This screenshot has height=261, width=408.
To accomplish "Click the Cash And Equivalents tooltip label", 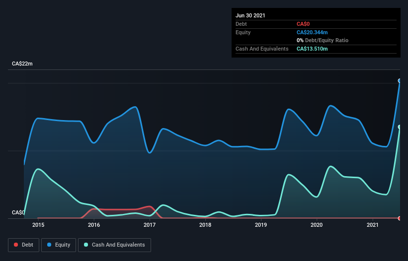I will pos(262,49).
